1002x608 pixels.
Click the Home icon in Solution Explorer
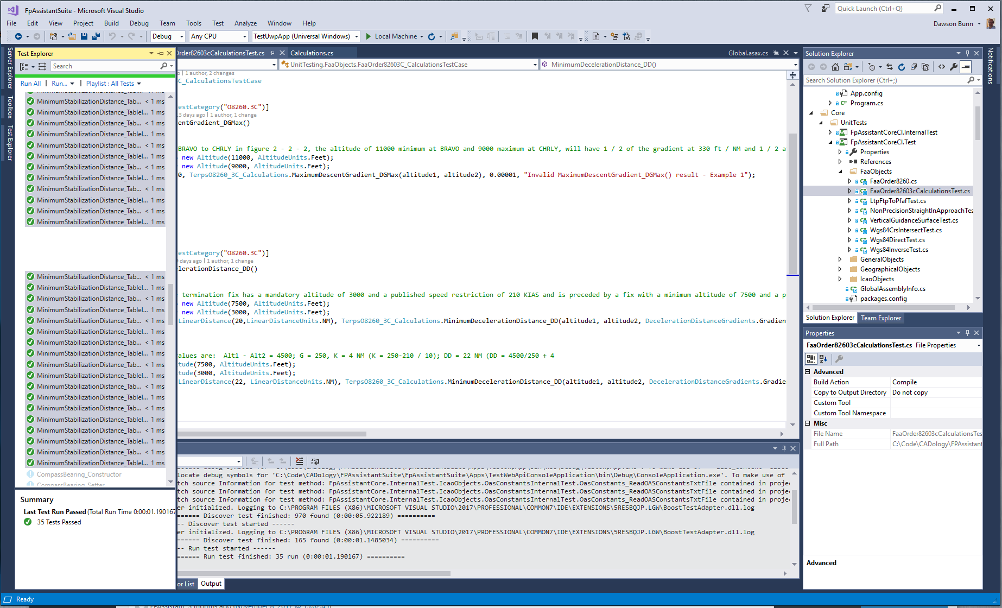[x=835, y=67]
